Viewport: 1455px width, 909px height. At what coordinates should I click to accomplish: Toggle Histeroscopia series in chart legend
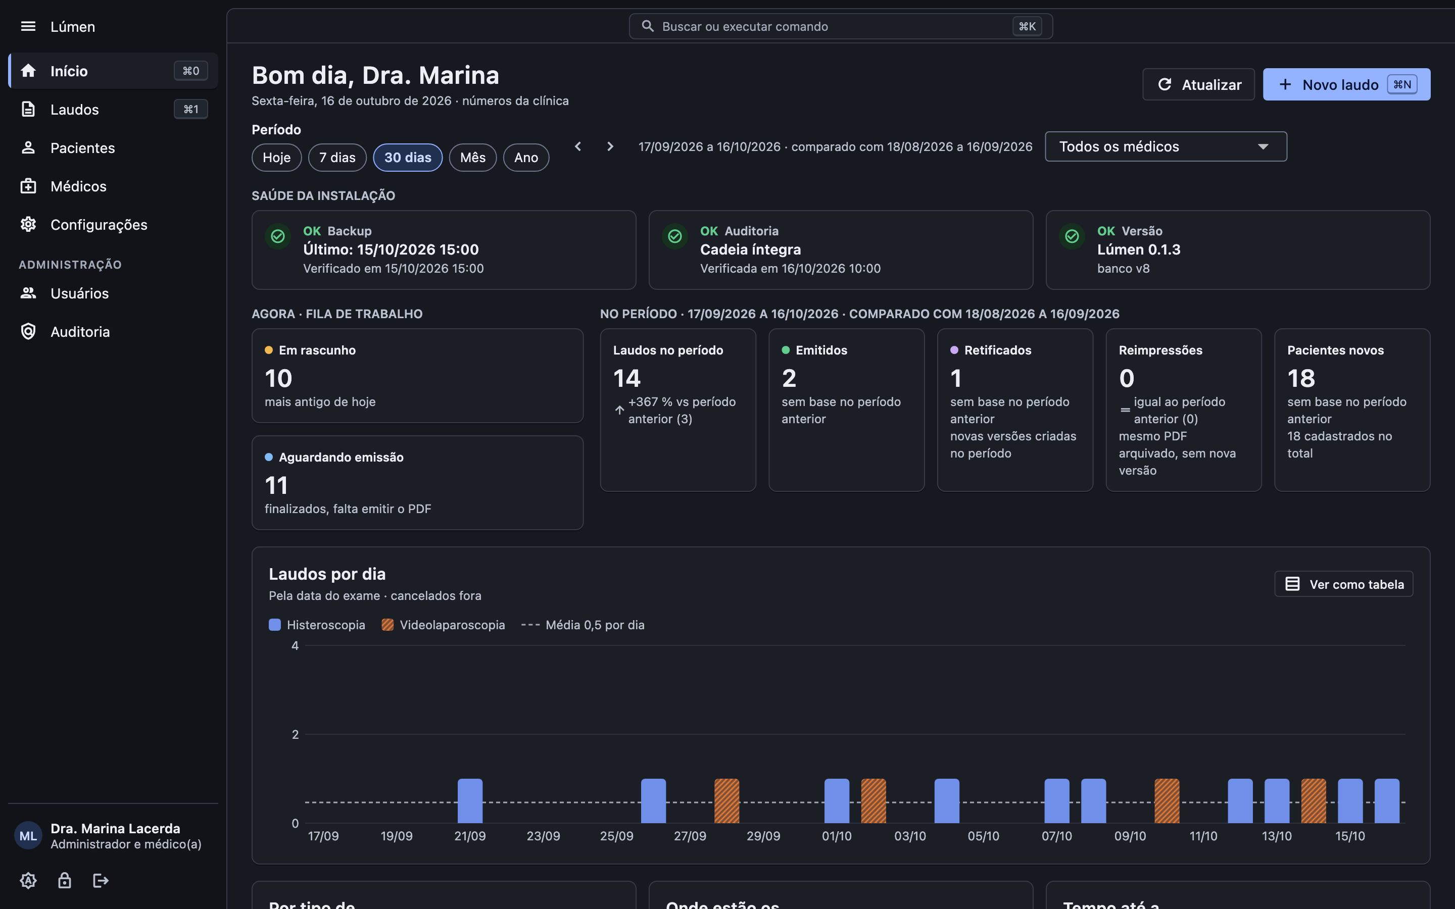[x=317, y=625]
